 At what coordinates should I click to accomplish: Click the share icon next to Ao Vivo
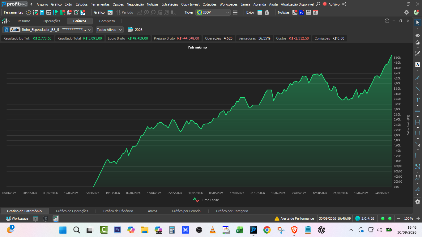pos(344,4)
